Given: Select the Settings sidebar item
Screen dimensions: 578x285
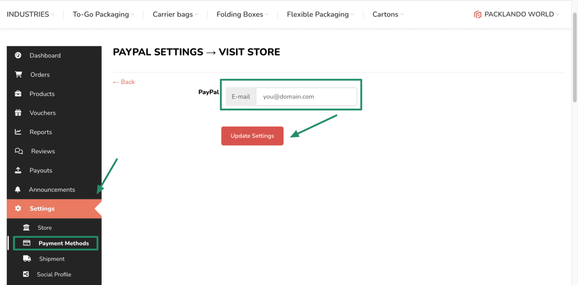Looking at the screenshot, I should [54, 209].
